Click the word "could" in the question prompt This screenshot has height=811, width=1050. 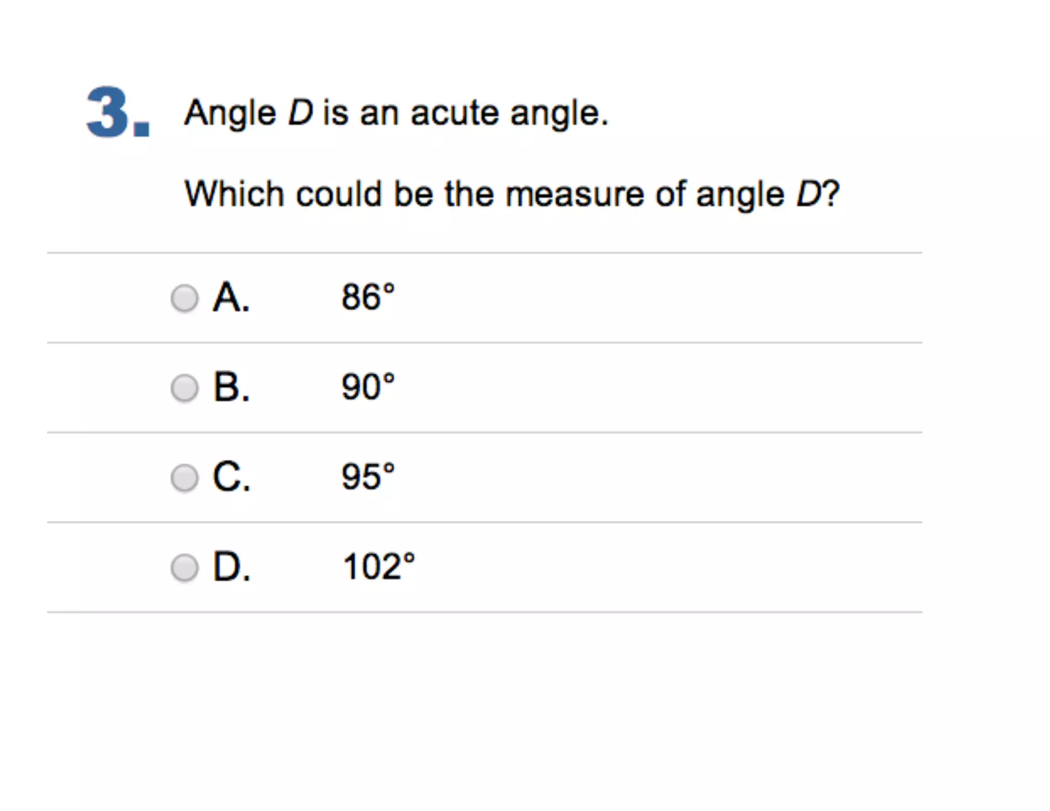[x=339, y=194]
